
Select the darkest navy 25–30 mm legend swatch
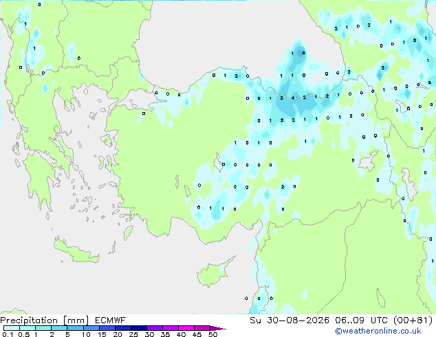139,328
